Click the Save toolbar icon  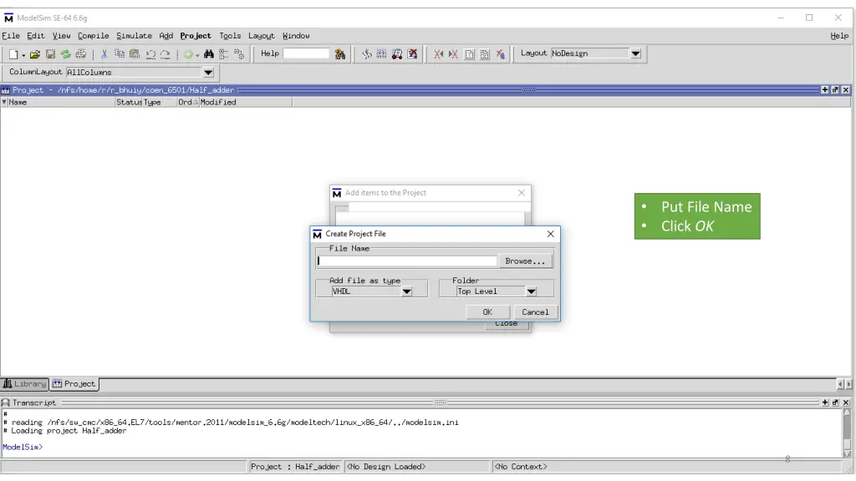coord(50,54)
